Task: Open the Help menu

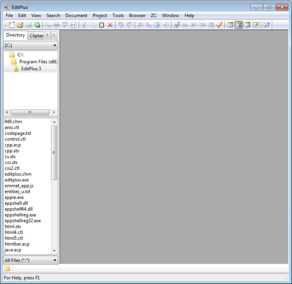Action: coord(189,16)
